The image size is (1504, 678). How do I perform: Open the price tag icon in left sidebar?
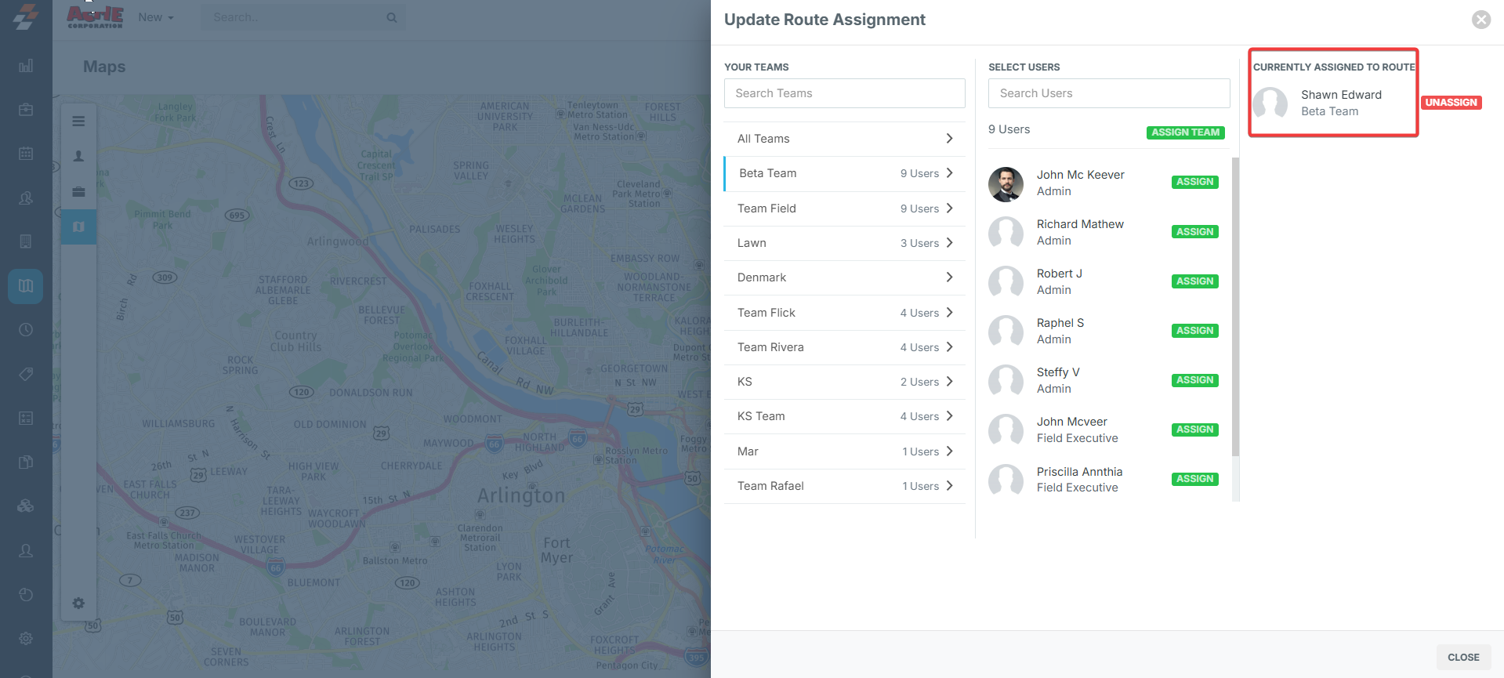[26, 374]
